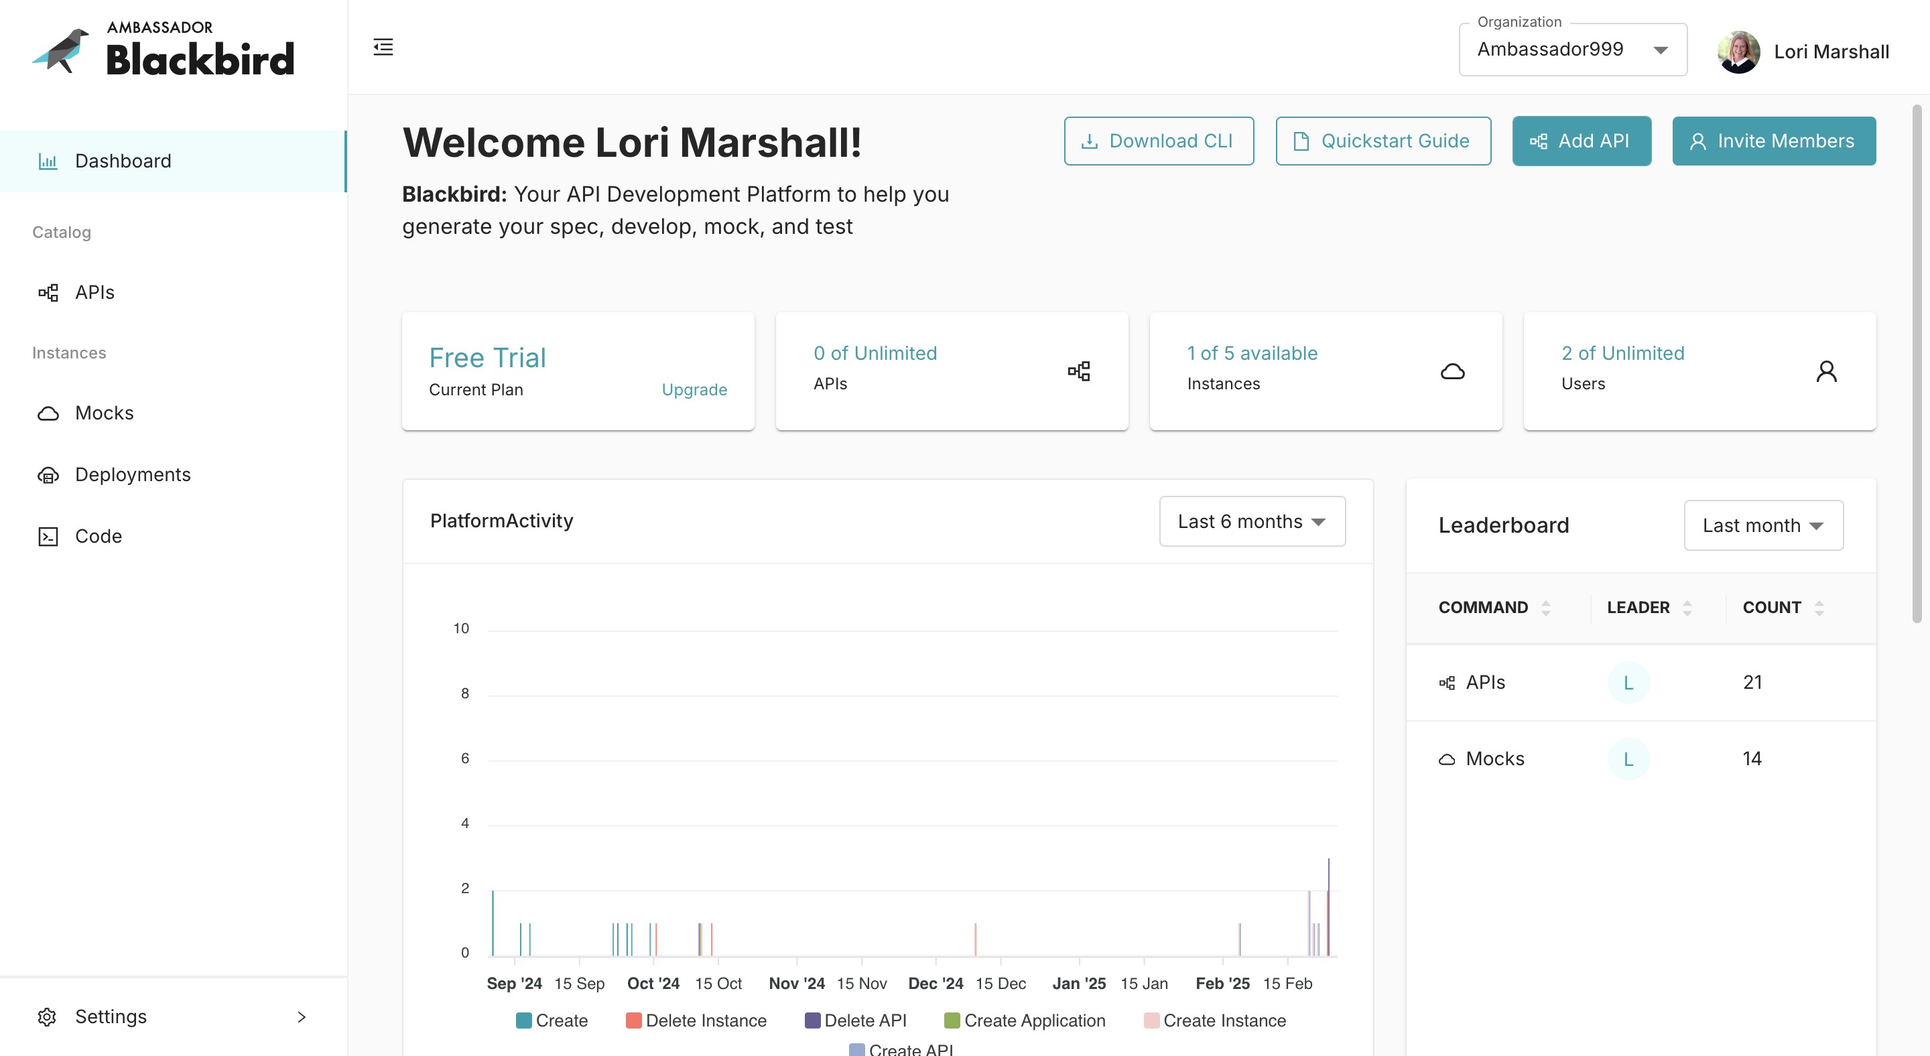Click the count 14 in Mocks row

click(x=1752, y=758)
